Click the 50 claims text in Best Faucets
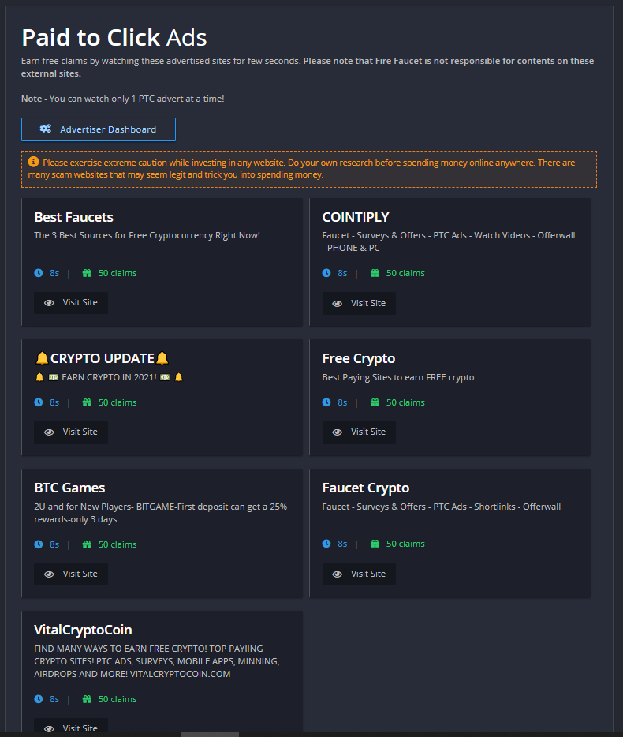 click(118, 273)
